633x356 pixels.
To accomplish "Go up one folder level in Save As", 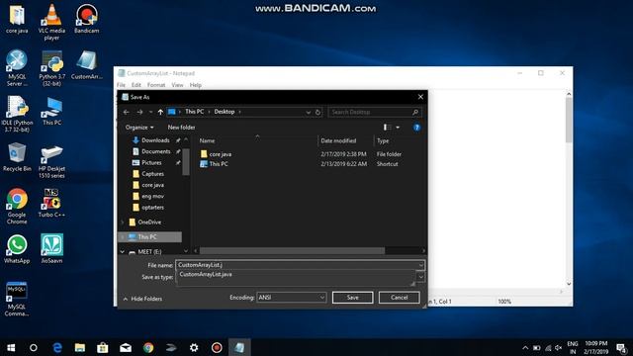I will coord(160,112).
